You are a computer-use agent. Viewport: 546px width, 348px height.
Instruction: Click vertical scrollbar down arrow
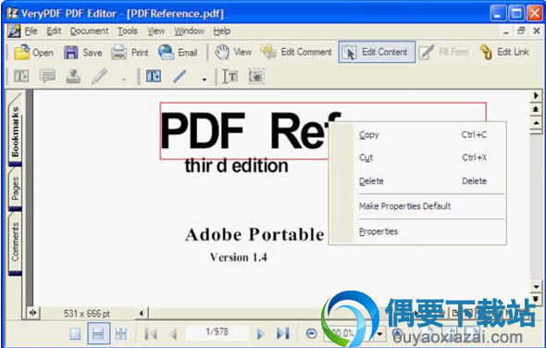[536, 287]
